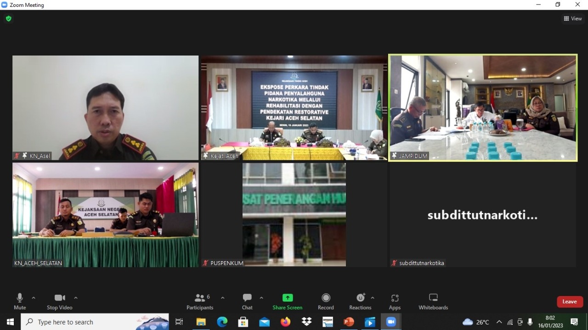
Task: Open the Apps icon
Action: click(394, 298)
